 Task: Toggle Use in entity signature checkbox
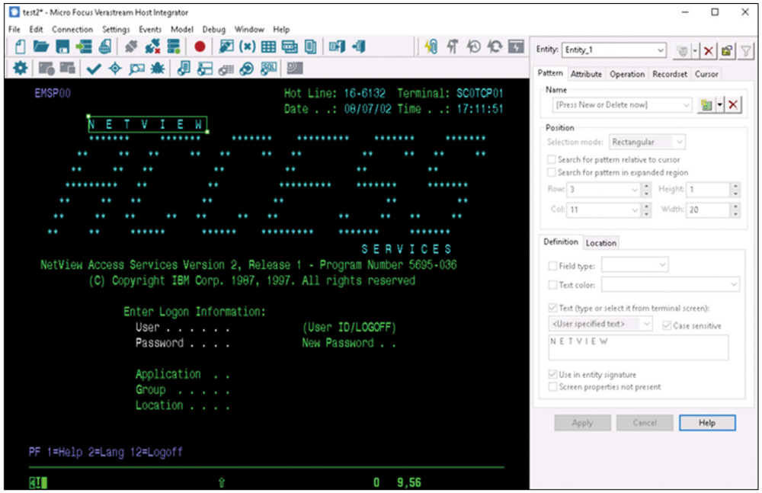pyautogui.click(x=552, y=374)
